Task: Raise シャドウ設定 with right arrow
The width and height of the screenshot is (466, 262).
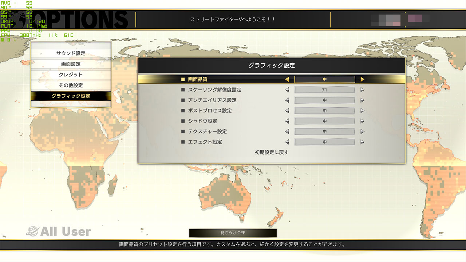Action: [362, 121]
